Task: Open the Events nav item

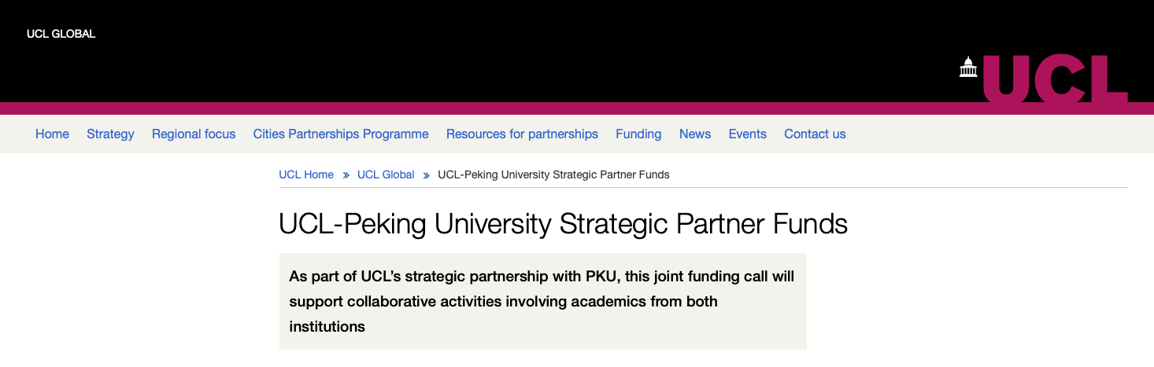Action: [x=747, y=134]
